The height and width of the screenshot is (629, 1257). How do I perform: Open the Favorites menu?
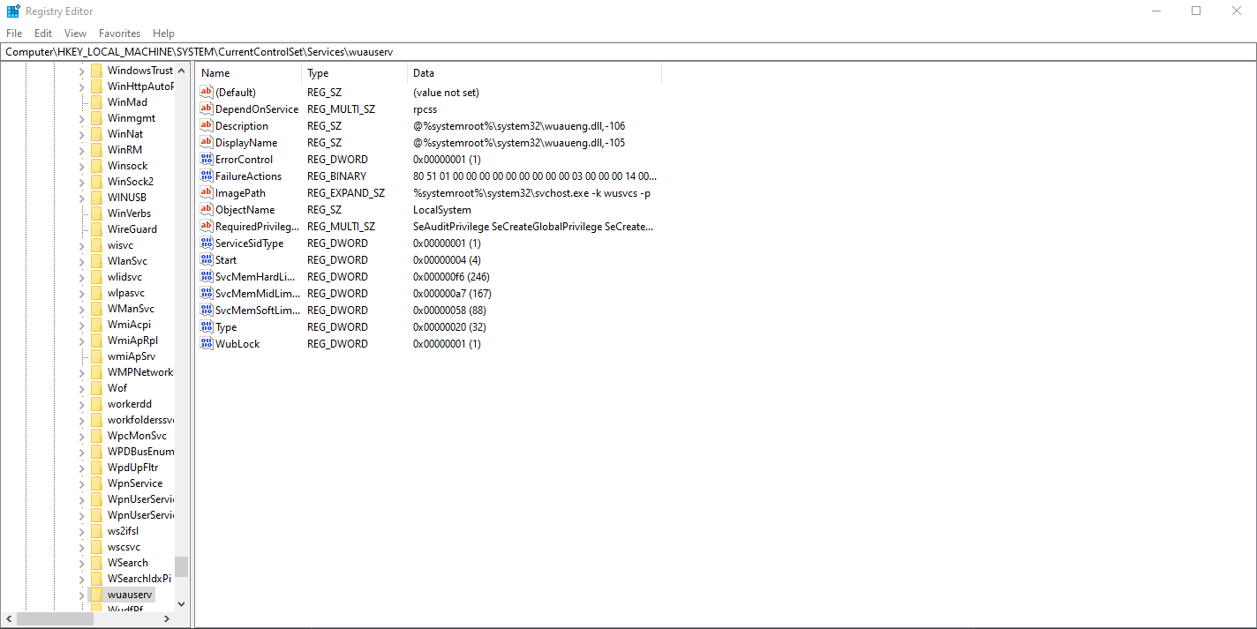(x=119, y=34)
